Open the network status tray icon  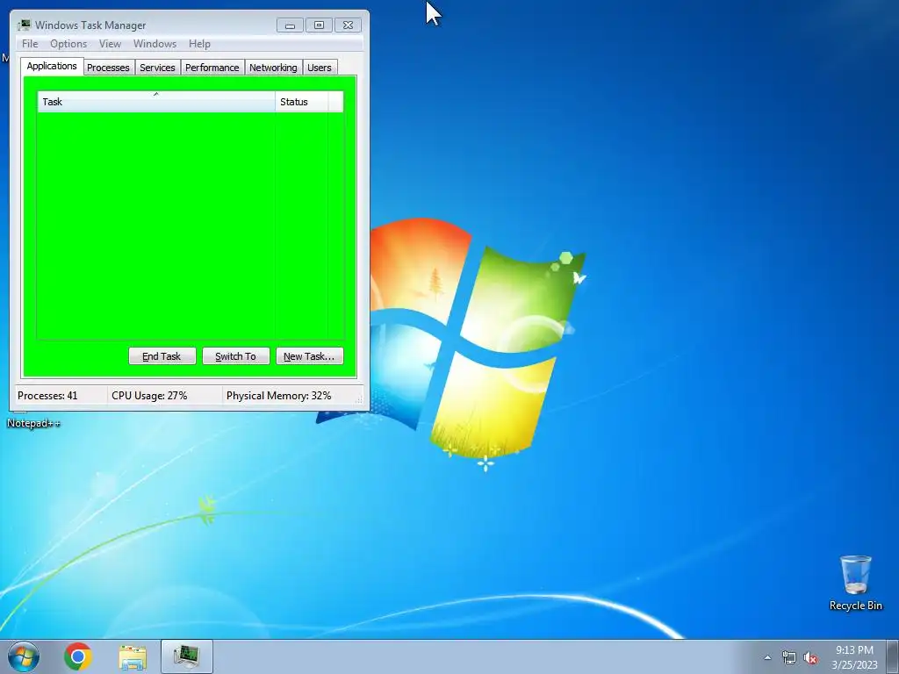pos(789,657)
